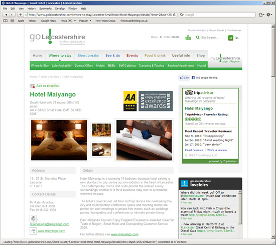Click the email at-sign icon

click(x=33, y=218)
